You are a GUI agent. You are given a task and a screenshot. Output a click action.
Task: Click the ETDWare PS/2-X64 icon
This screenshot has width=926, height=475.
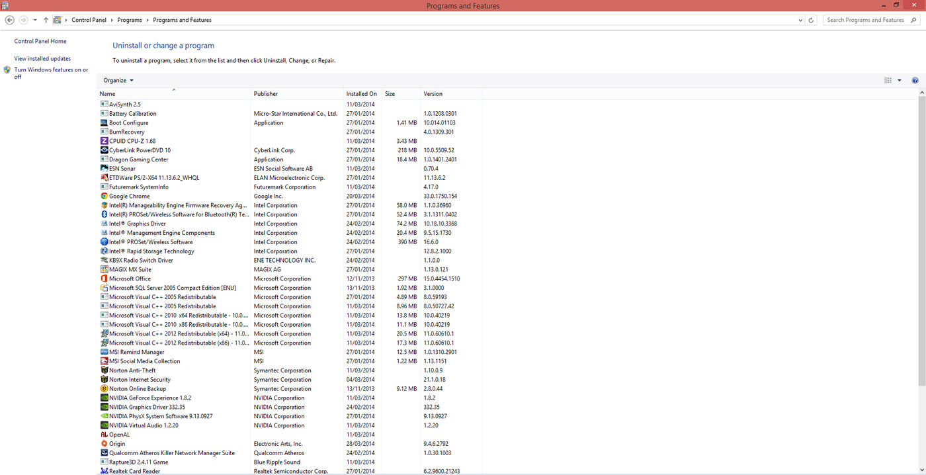[x=104, y=178]
